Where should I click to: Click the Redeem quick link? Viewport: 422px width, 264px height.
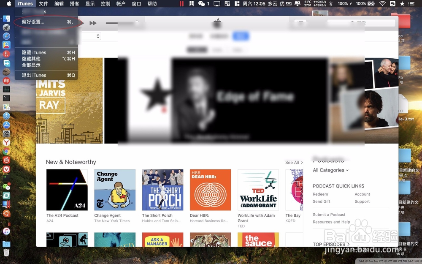click(320, 194)
